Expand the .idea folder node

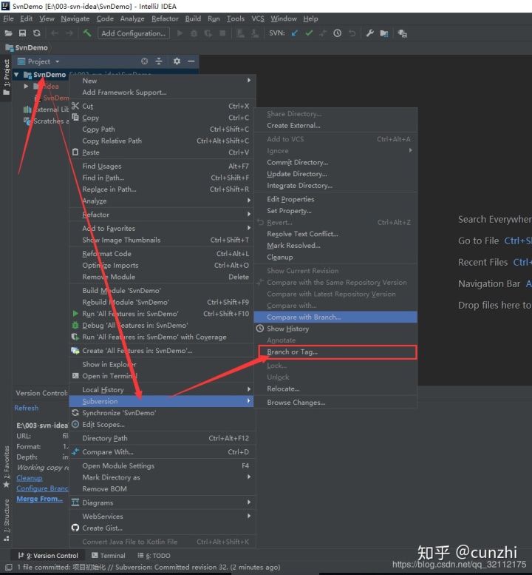coord(26,86)
